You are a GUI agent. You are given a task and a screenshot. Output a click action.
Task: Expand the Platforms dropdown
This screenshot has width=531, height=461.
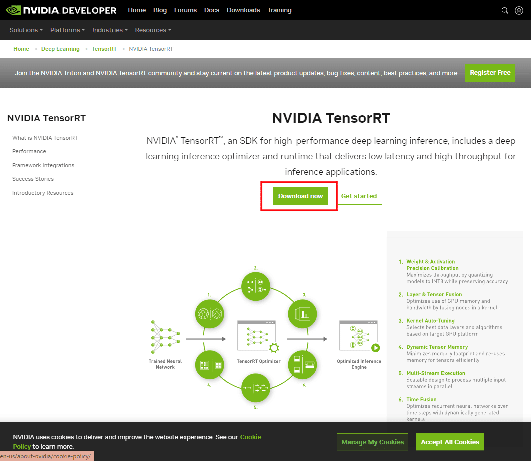[67, 30]
